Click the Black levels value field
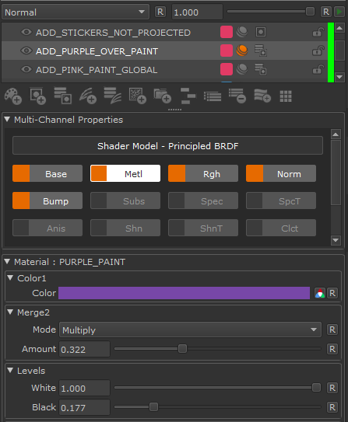348x422 pixels. [84, 407]
